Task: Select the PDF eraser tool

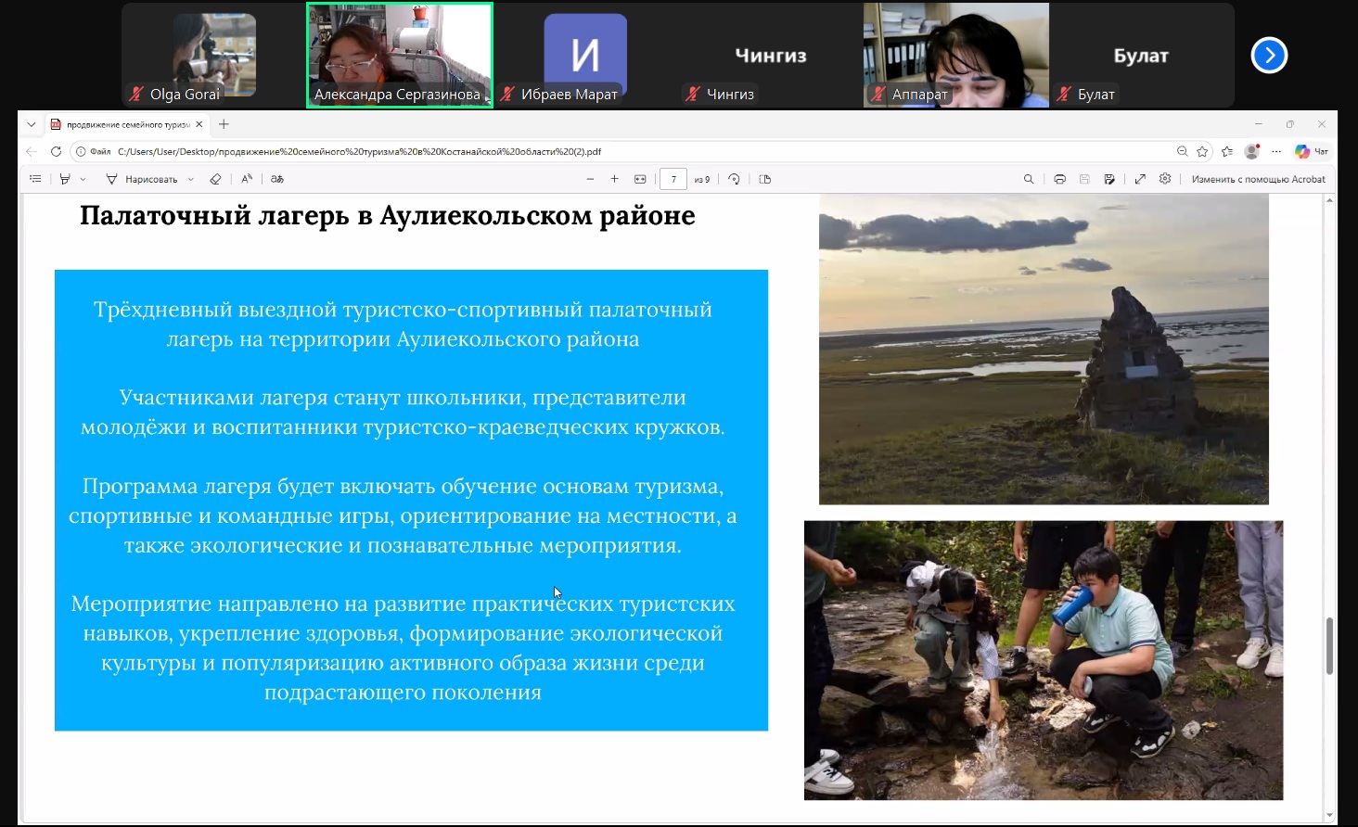Action: (215, 179)
